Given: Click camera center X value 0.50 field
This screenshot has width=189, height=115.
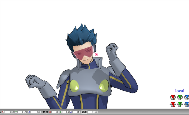Looking at the screenshot, I should coord(9,112).
